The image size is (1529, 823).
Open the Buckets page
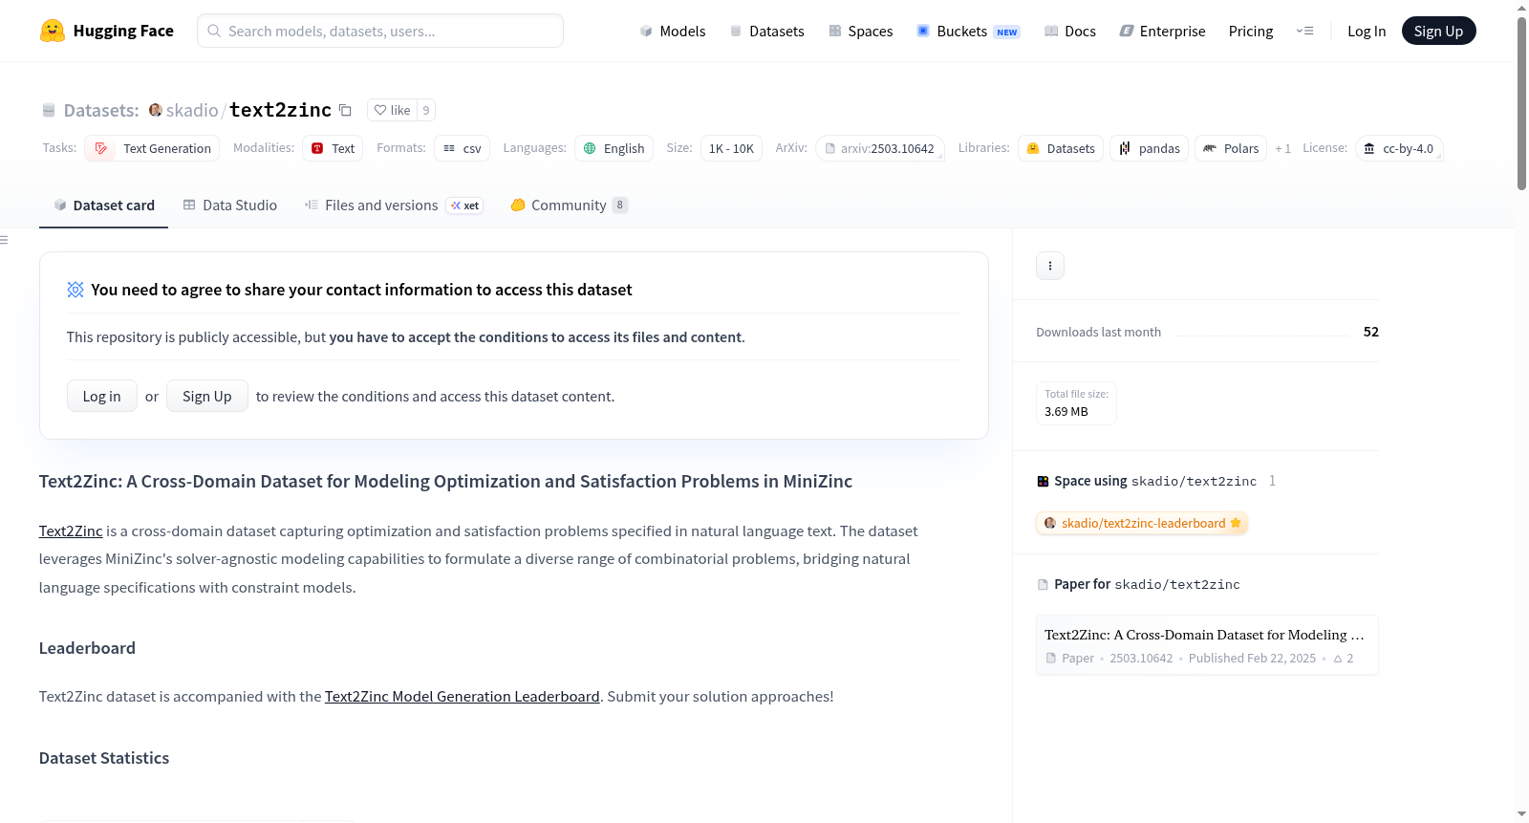[968, 31]
